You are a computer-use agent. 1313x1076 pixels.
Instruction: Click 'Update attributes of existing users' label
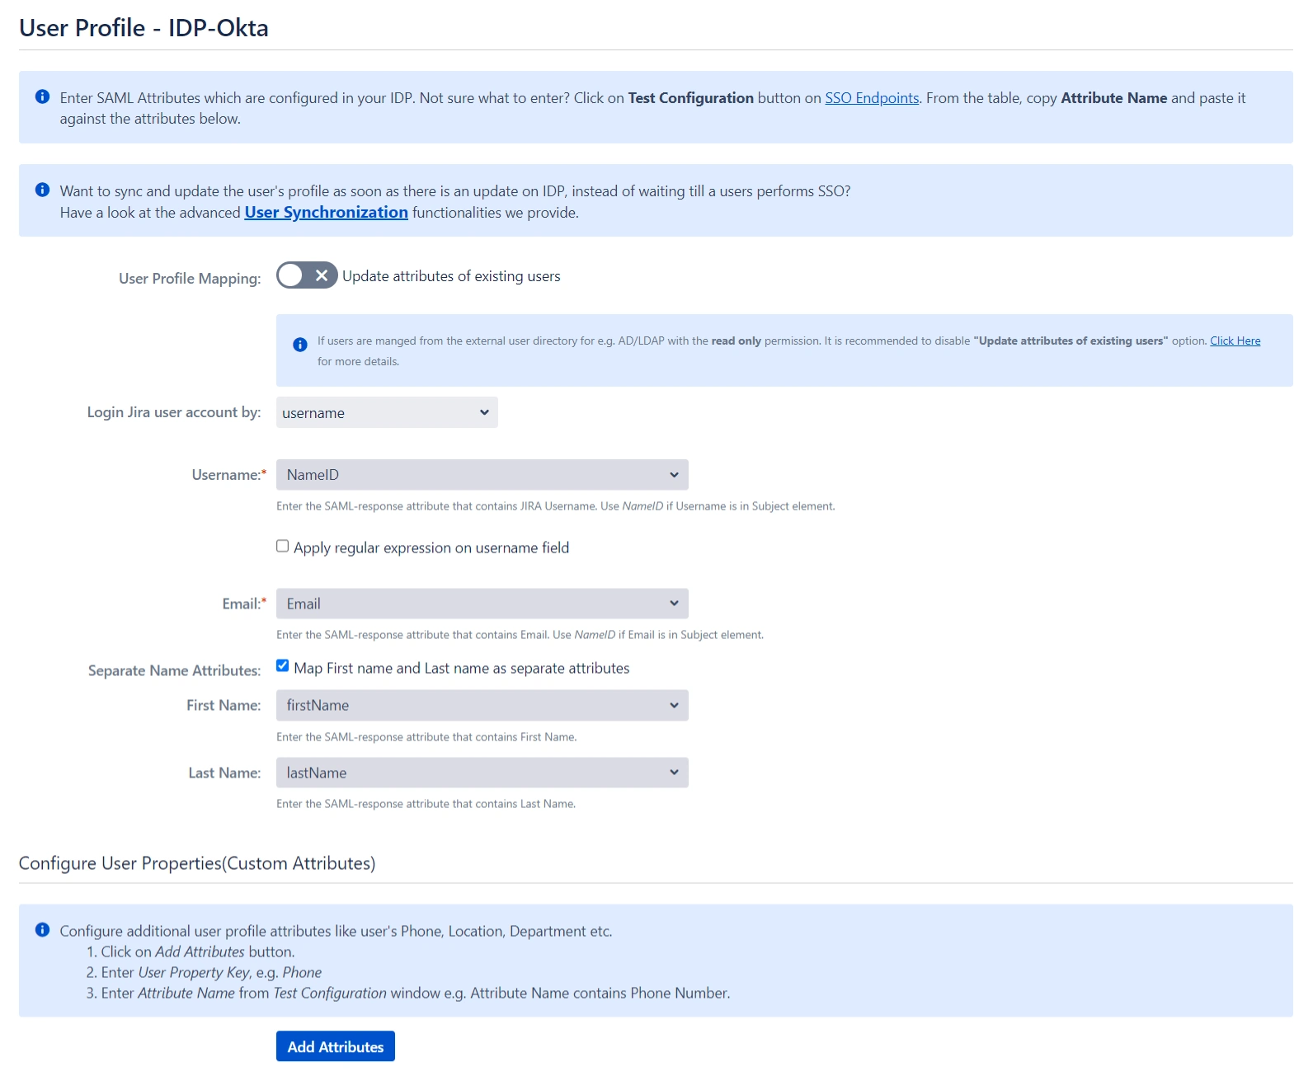pyautogui.click(x=451, y=276)
